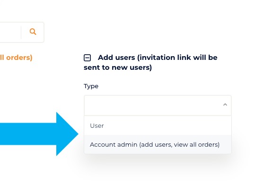
Task: Collapse the Add users section minus icon
Action: tap(88, 58)
